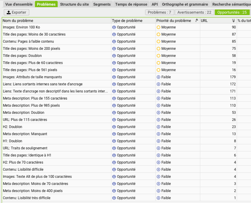Sort by Nom du problème column header

click(57, 20)
